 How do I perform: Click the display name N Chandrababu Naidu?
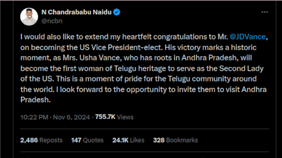(76, 13)
